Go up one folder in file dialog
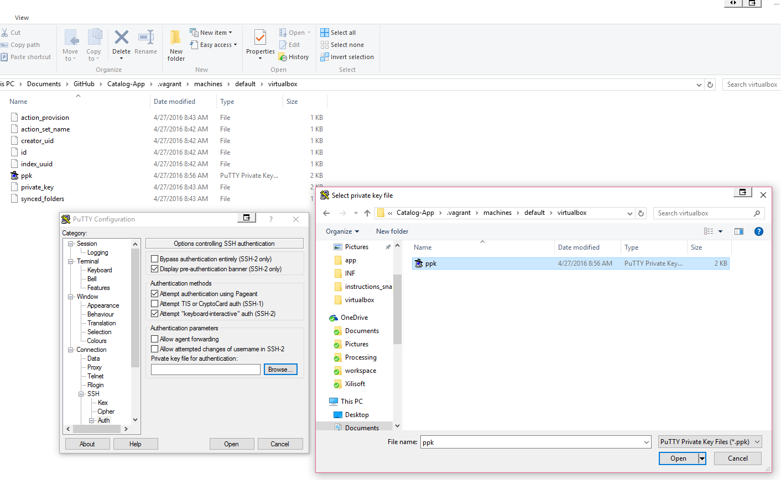Screen dimensions: 781x480 367,213
